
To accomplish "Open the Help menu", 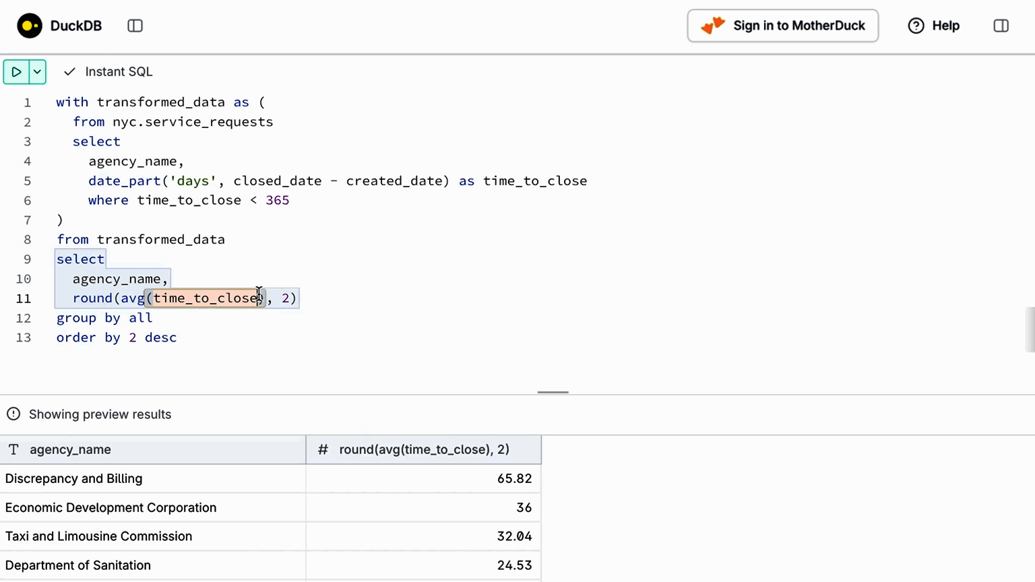I will tap(945, 26).
